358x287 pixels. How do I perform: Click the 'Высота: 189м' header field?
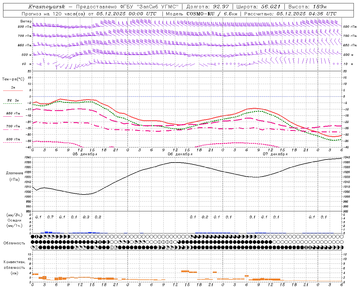tap(307, 7)
